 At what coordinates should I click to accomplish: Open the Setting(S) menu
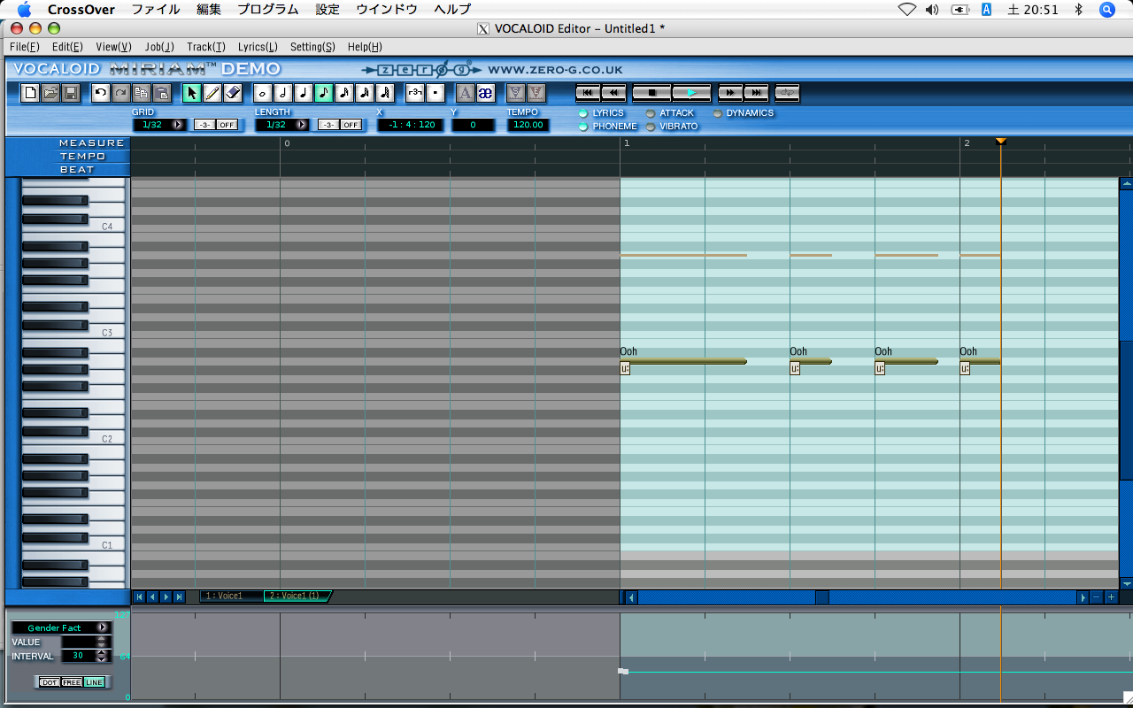[x=312, y=47]
